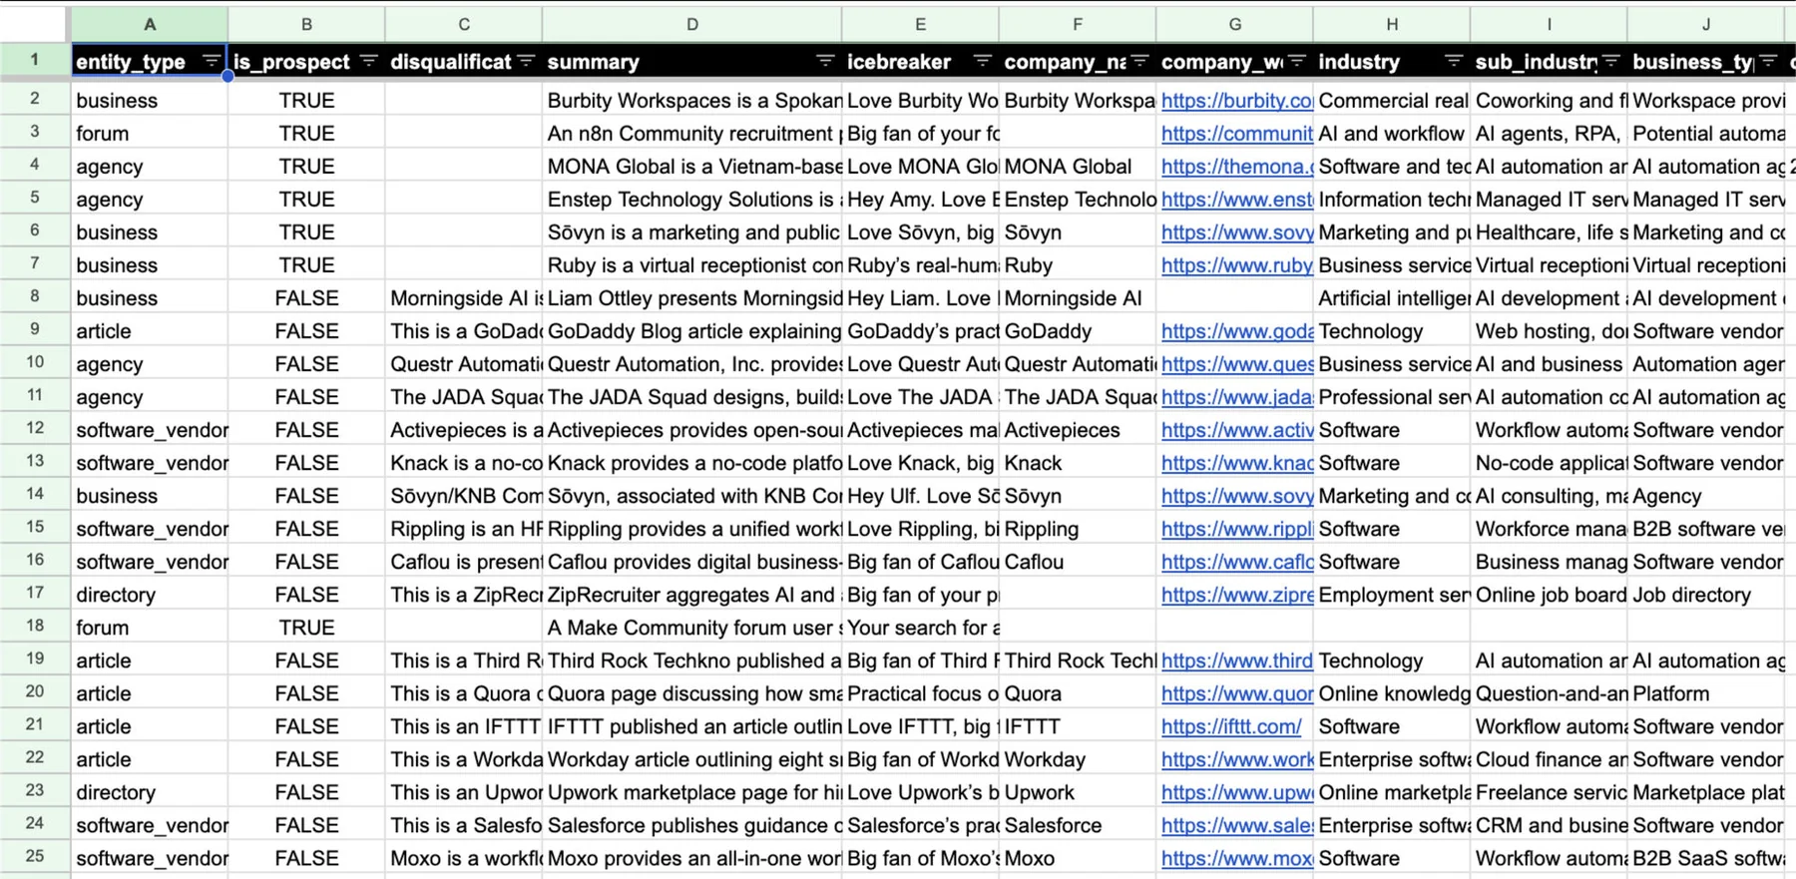
Task: Select the 'Hey Ulf' icebreaker cell
Action: pyautogui.click(x=920, y=495)
